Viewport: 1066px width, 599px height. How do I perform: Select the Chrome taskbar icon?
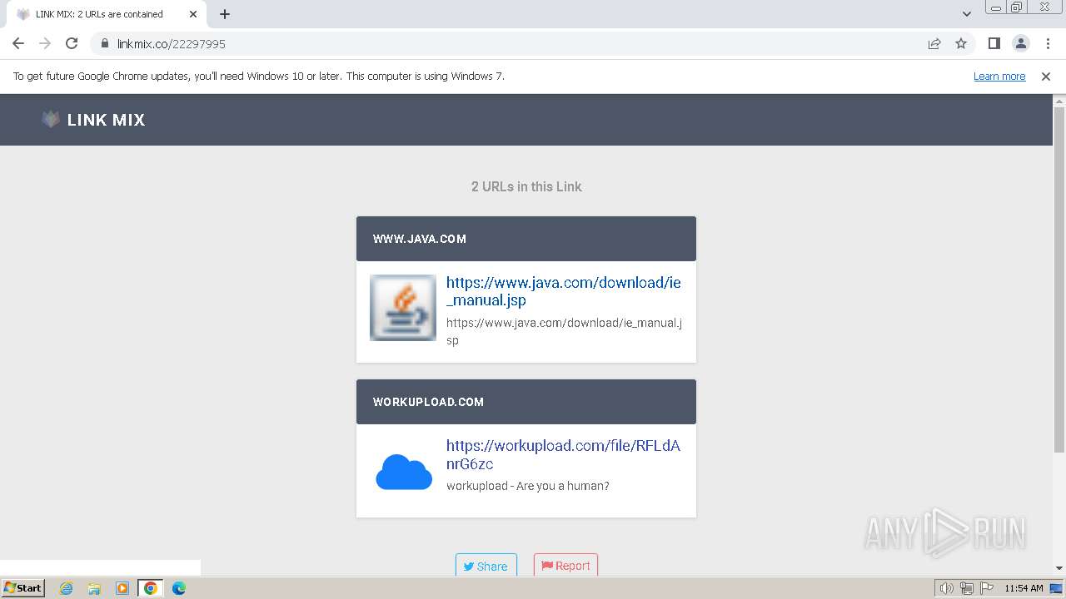tap(151, 588)
